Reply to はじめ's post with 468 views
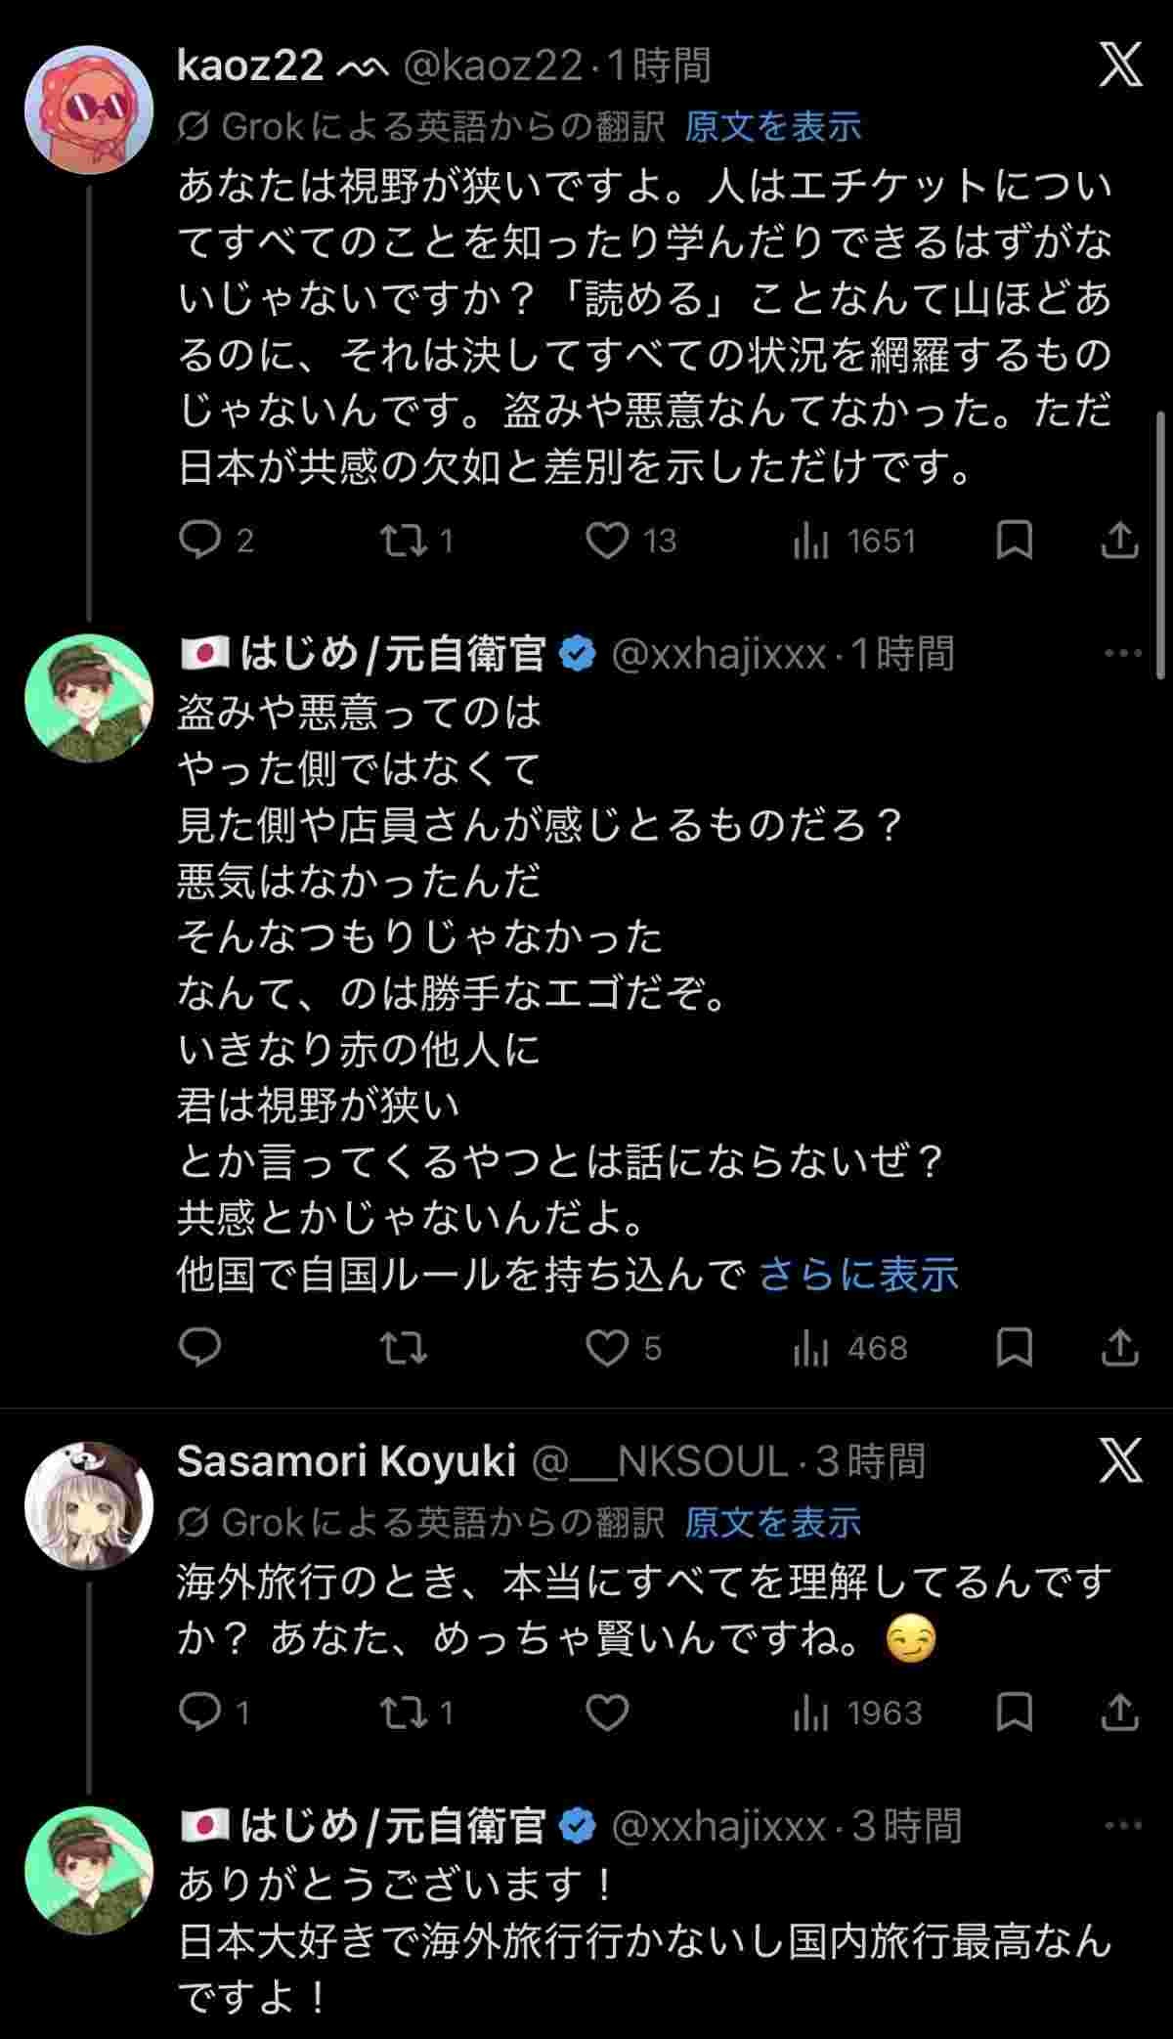The image size is (1173, 2039). (200, 1348)
